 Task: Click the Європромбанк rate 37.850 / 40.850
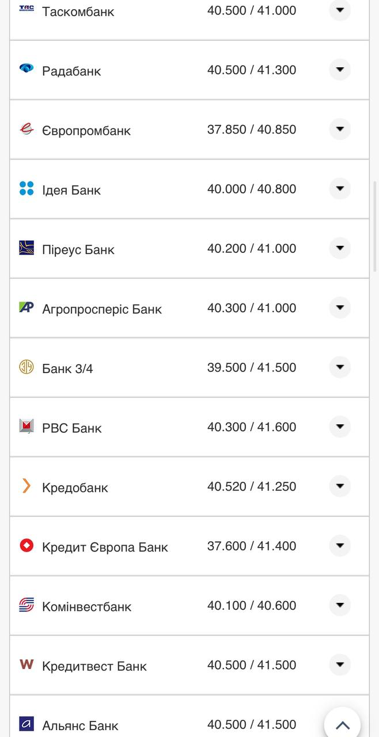252,130
